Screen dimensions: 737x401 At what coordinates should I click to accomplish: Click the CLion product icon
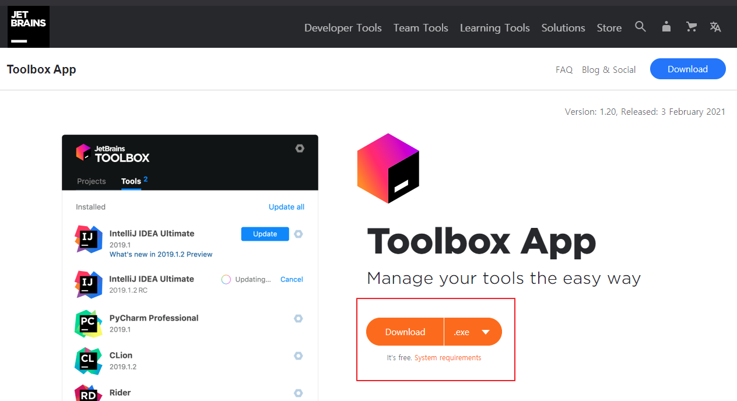click(89, 361)
